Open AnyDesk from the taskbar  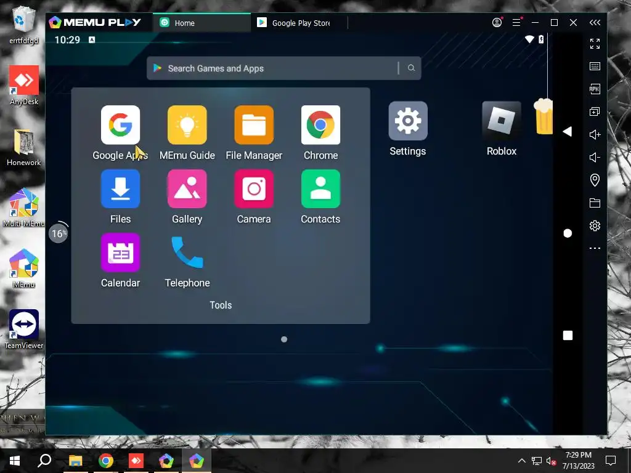coord(136,461)
